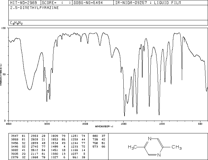Viewport: 208px width, 160px height.
Task: Select the 50 y-axis tick label
Action: (x=4, y=74)
